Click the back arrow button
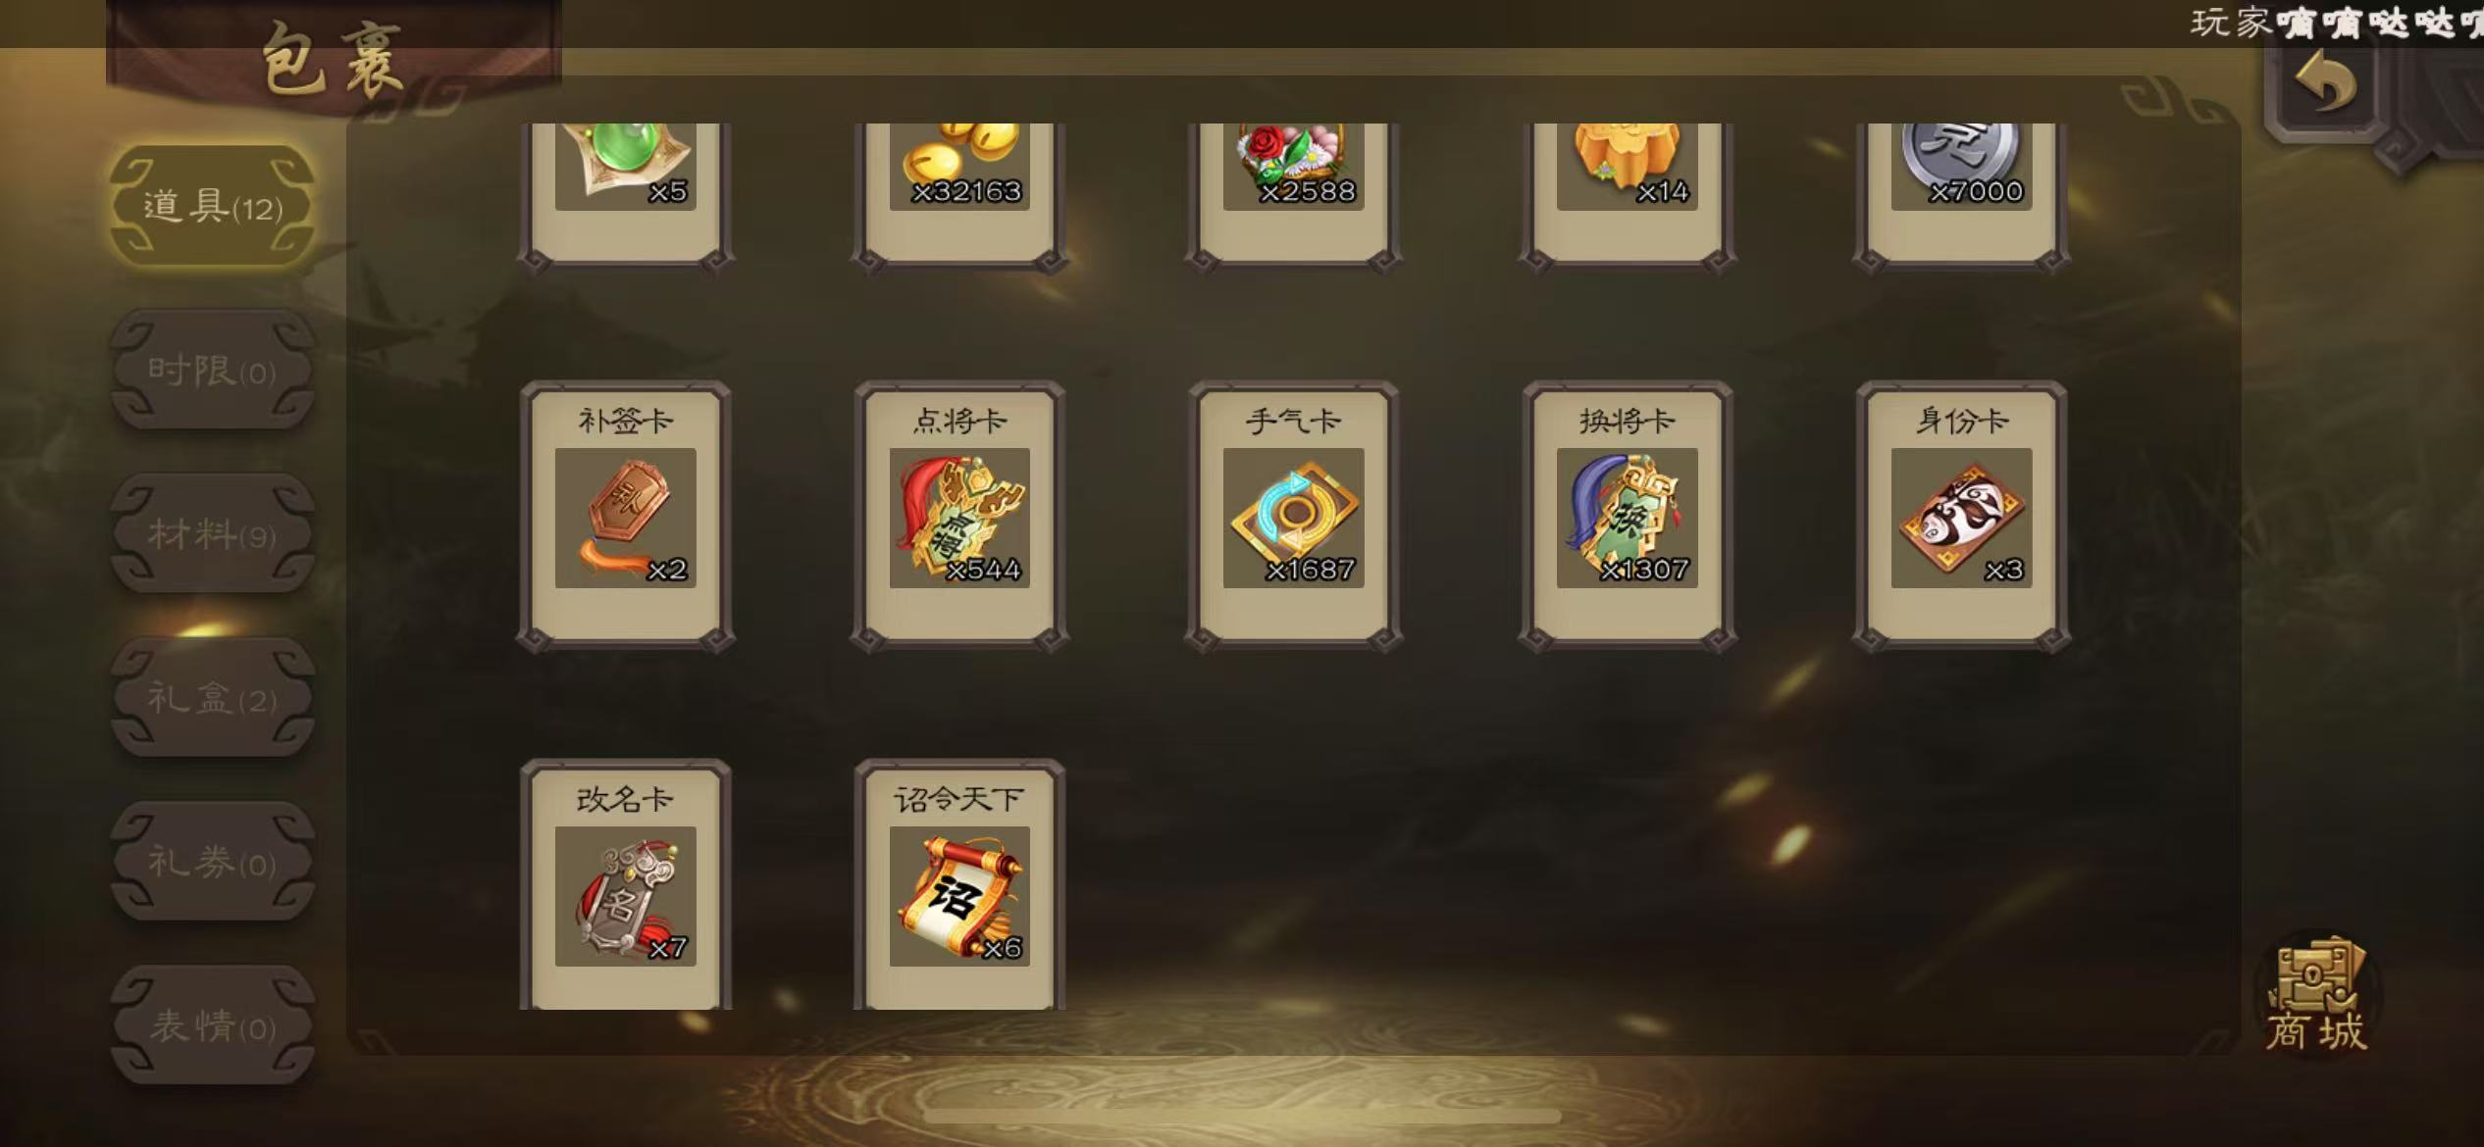This screenshot has width=2484, height=1147. tap(2324, 83)
